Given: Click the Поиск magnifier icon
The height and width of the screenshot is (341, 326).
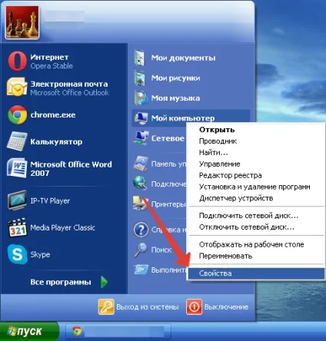Looking at the screenshot, I should coord(141,250).
